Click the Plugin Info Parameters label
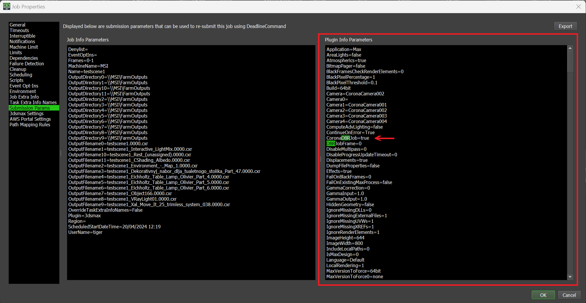The width and height of the screenshot is (586, 303). [349, 40]
